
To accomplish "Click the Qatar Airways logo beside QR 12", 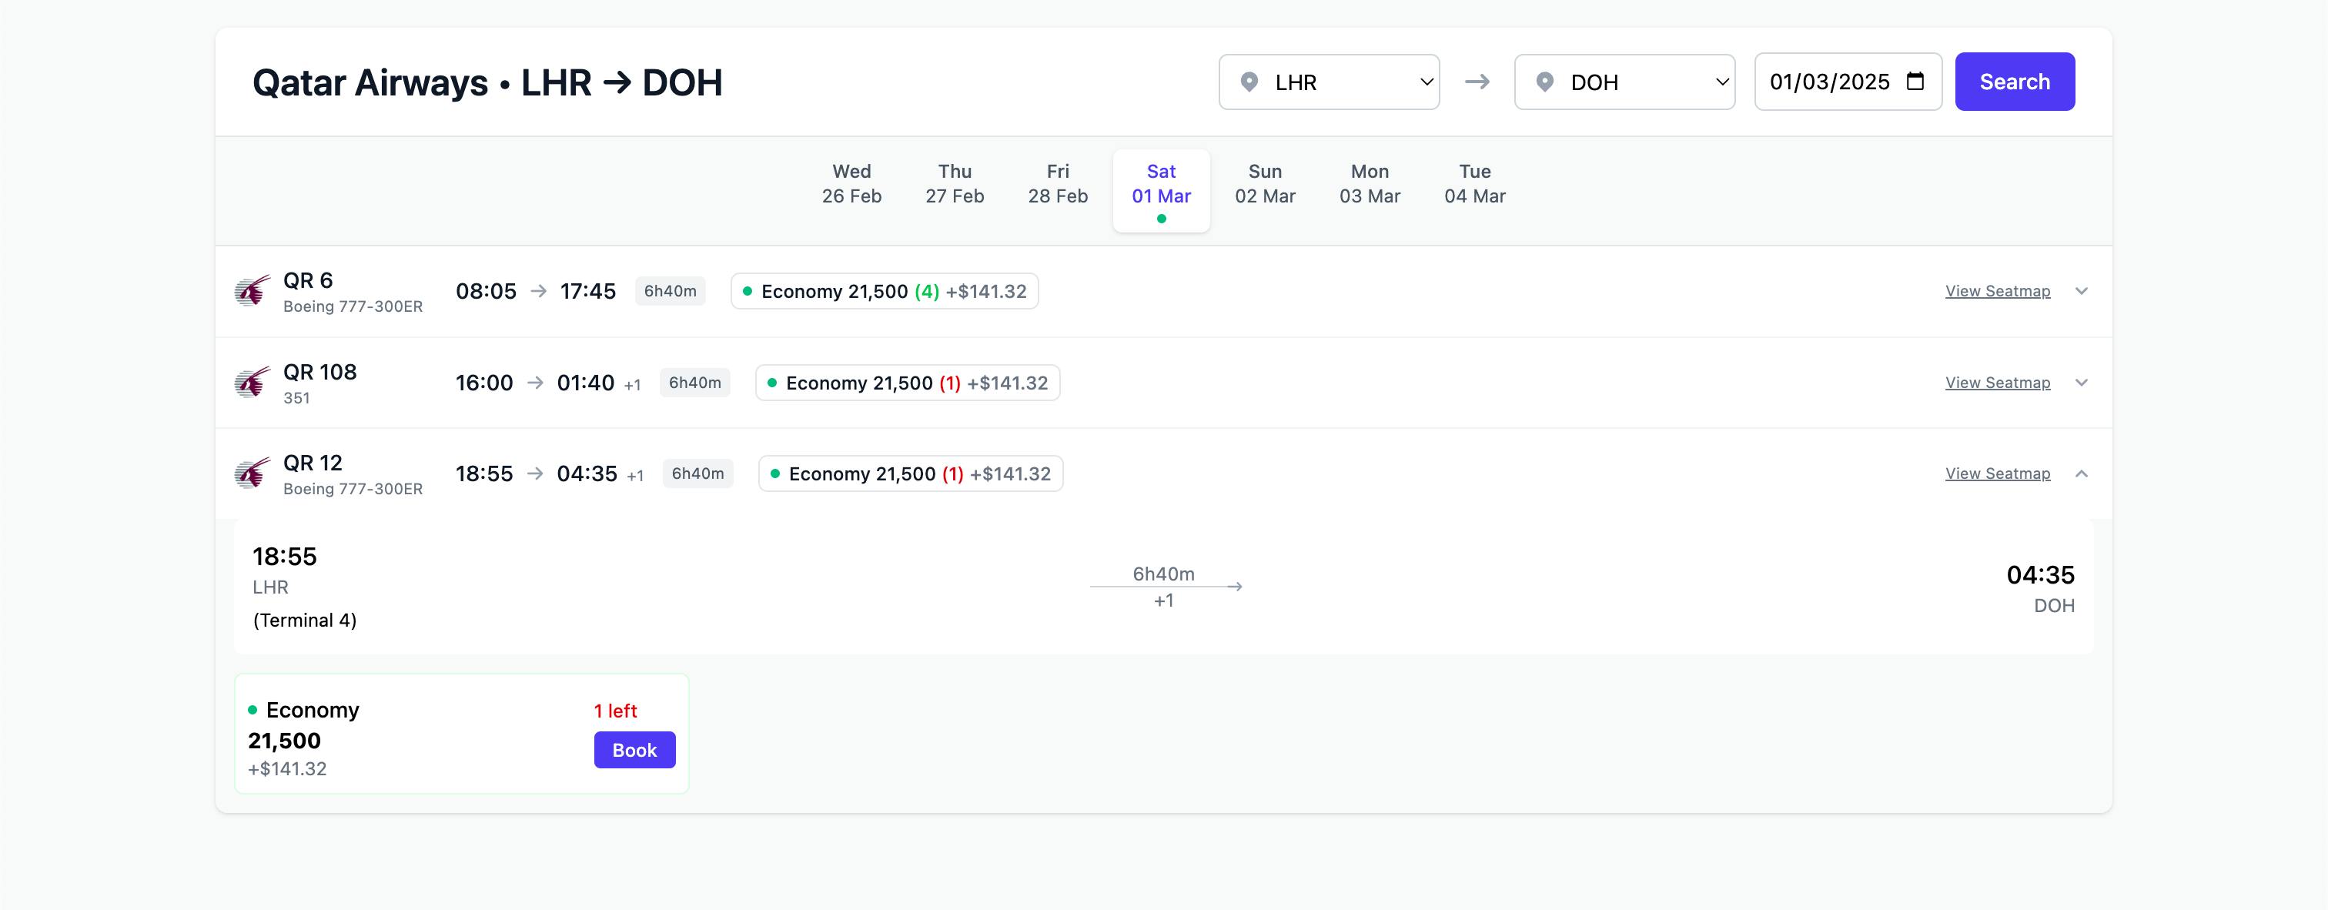I will 253,473.
